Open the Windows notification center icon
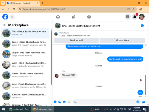Viewport: 149px width, 112px height. tap(145, 109)
